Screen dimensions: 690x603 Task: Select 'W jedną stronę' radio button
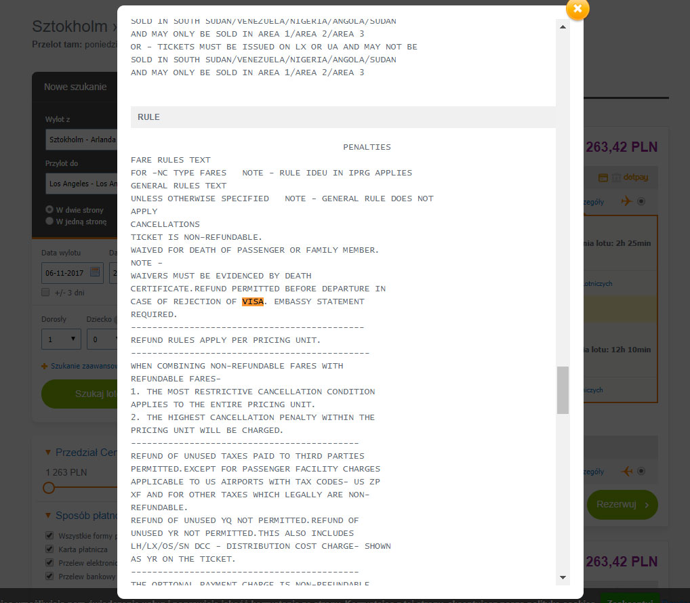pyautogui.click(x=49, y=221)
